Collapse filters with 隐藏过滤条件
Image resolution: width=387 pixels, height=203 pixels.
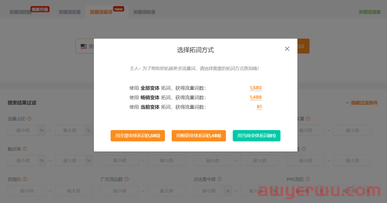361,103
